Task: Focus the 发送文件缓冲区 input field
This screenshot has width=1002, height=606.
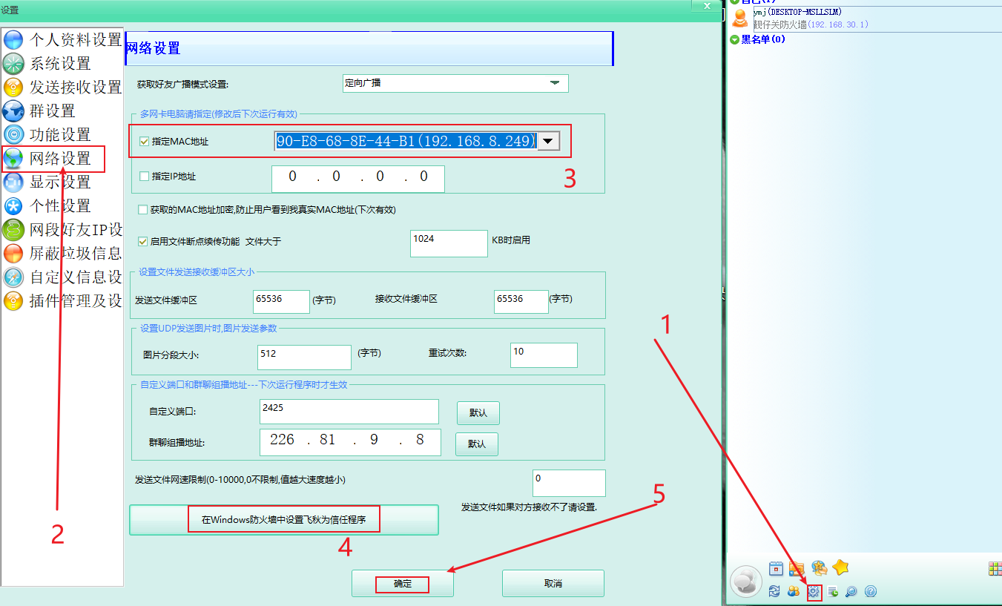Action: [282, 301]
